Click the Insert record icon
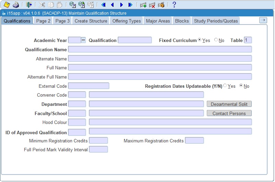This screenshot has width=275, height=182. pos(143,5)
